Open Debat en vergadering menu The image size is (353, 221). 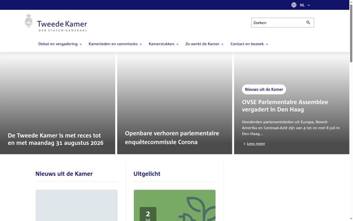[x=60, y=44]
